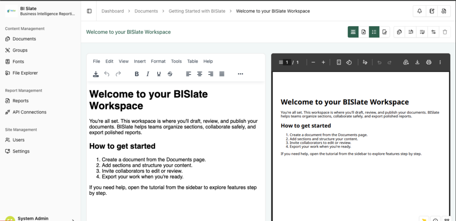This screenshot has width=456, height=221.
Task: Print the PDF document
Action: tap(428, 62)
